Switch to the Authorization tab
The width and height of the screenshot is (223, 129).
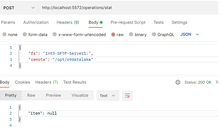(x=36, y=22)
